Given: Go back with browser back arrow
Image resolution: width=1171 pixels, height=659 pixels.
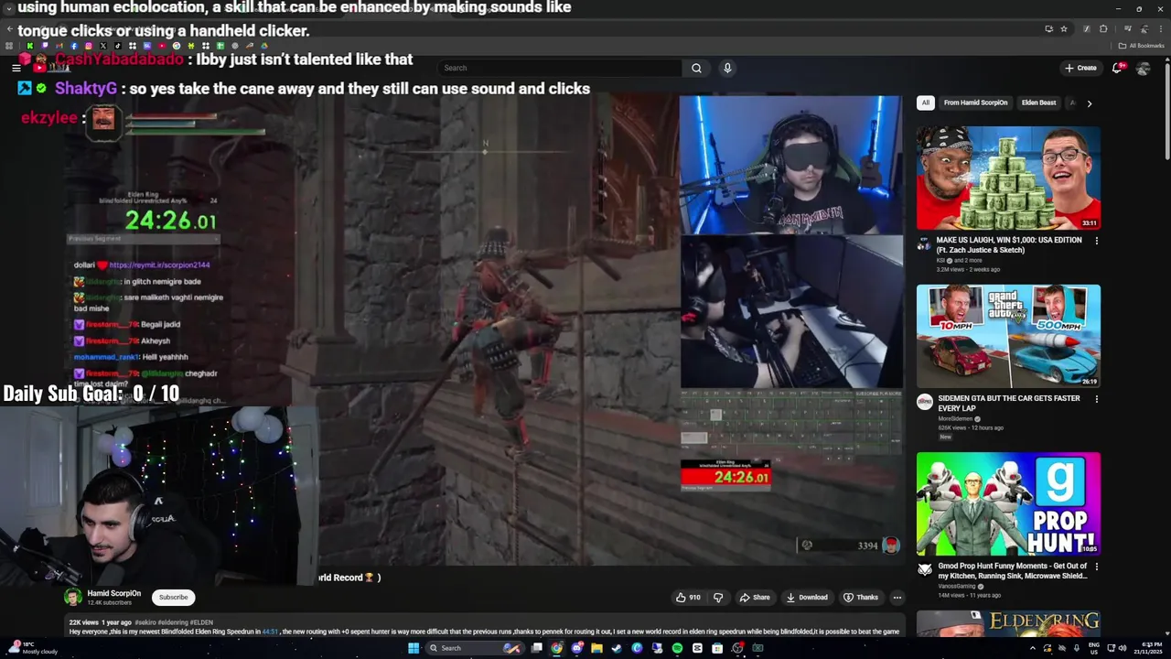Looking at the screenshot, I should (9, 29).
